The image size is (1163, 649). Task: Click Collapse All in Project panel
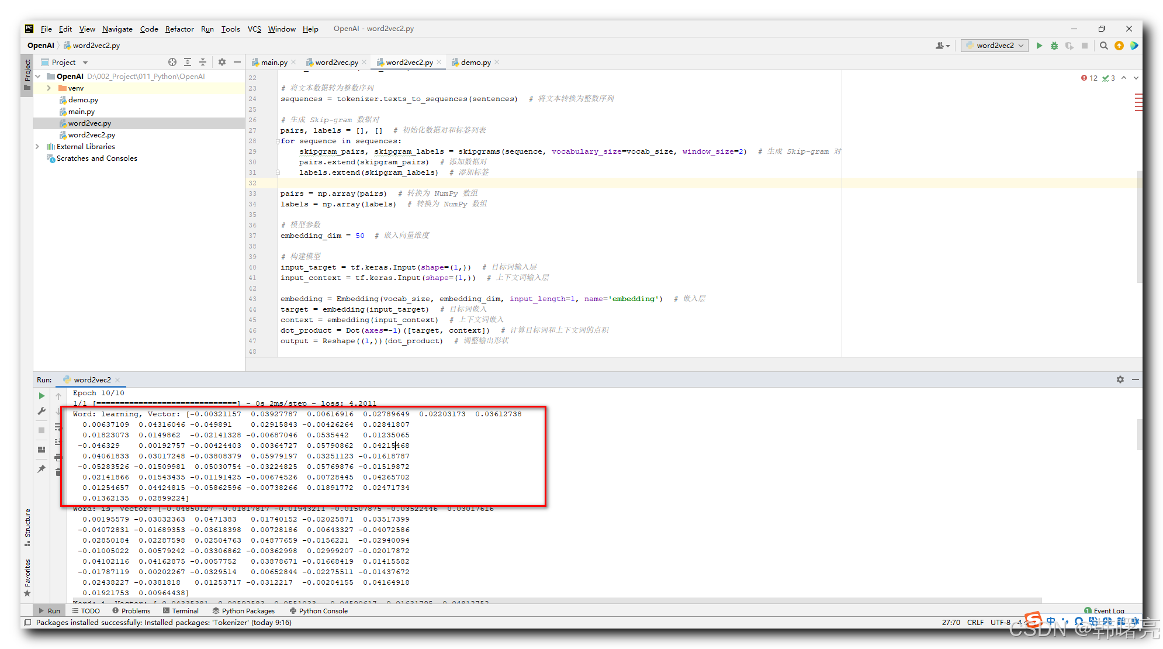[x=203, y=62]
